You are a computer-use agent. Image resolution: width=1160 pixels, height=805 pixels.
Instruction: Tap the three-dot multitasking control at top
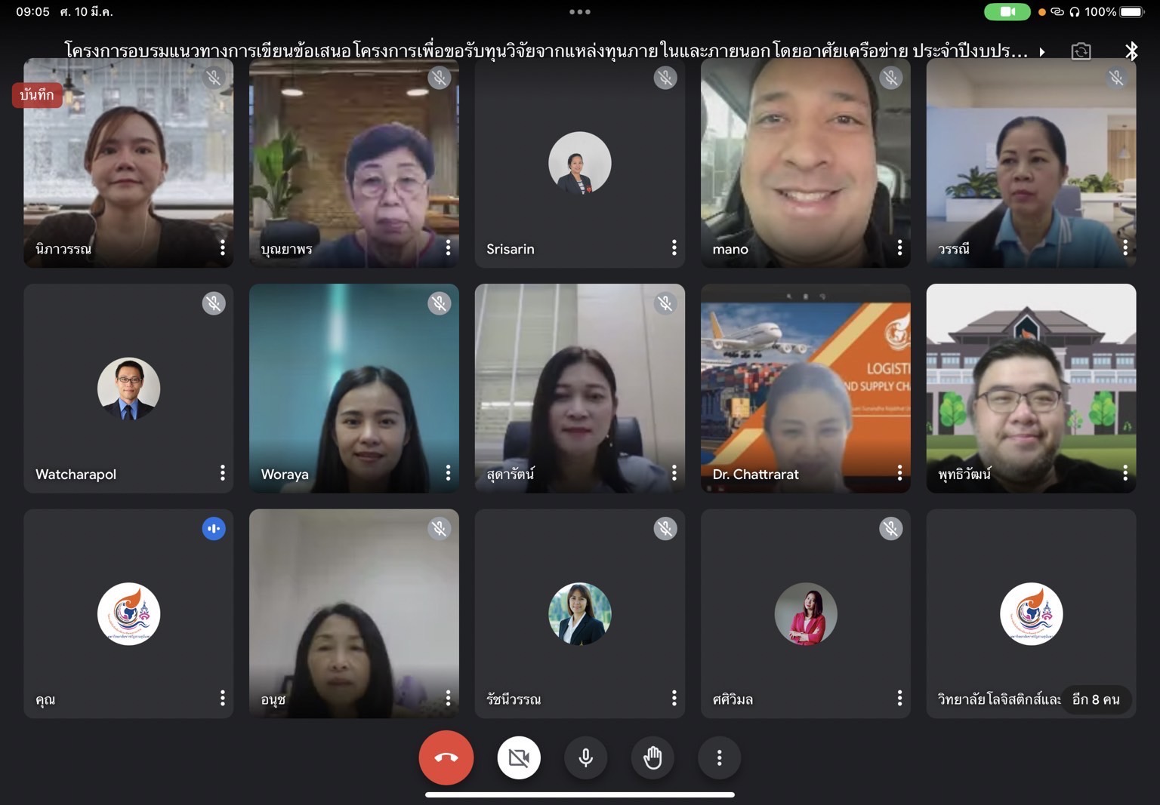(x=580, y=12)
